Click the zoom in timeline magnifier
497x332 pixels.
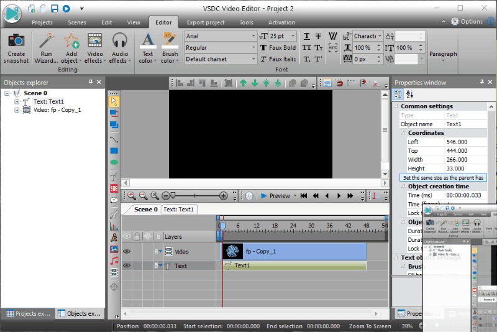click(x=132, y=196)
